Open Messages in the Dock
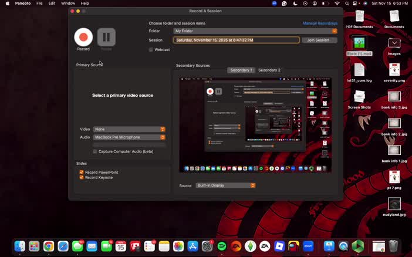The width and height of the screenshot is (412, 257). (x=77, y=246)
